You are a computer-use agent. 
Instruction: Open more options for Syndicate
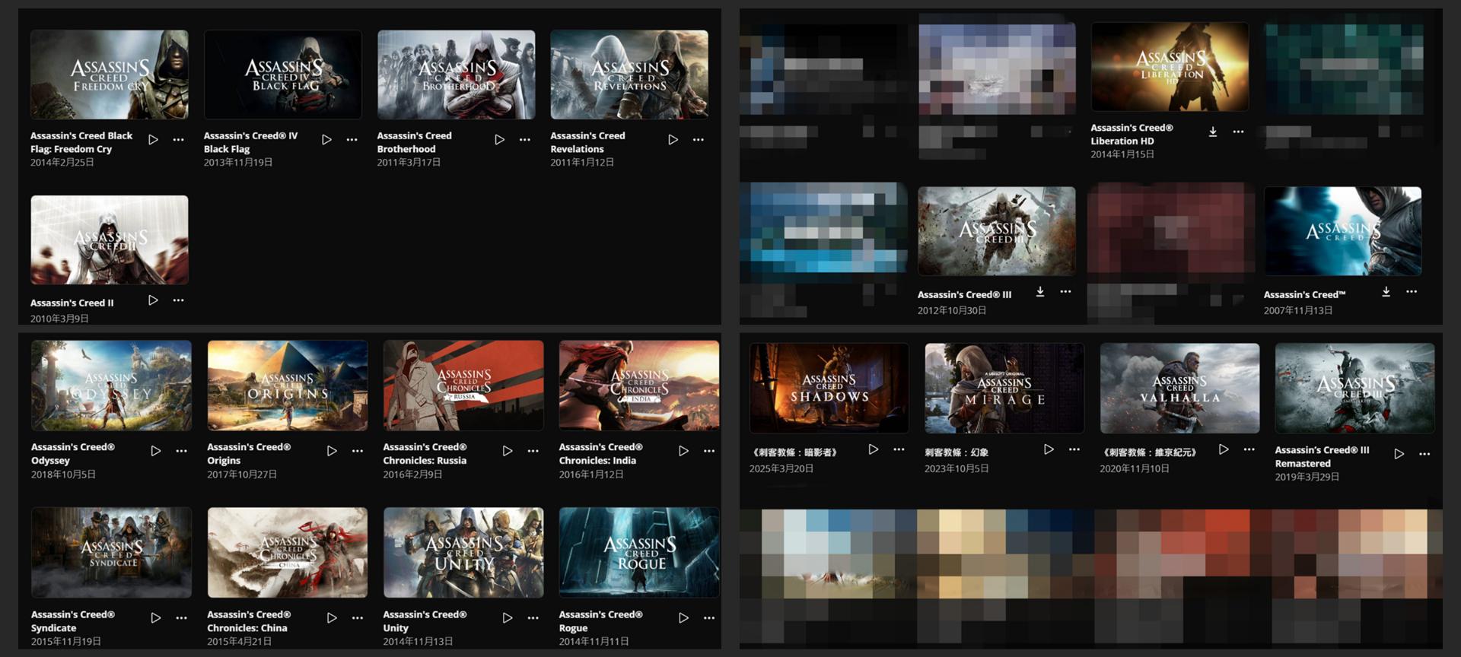click(x=181, y=618)
